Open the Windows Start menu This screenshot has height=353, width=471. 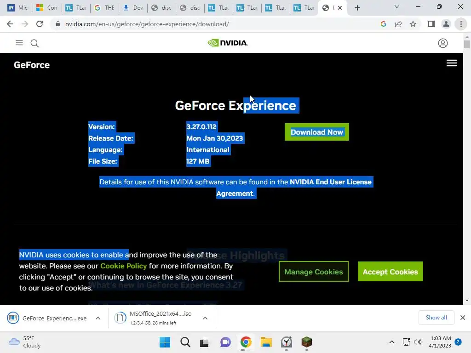click(x=165, y=342)
